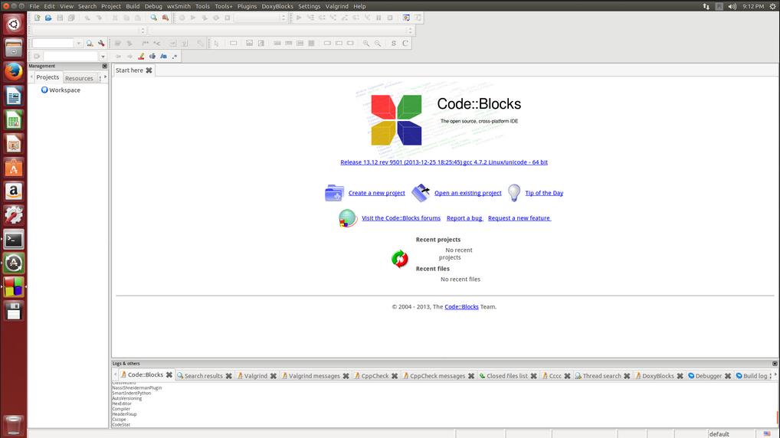Open the Debugging windows icon
The width and height of the screenshot is (780, 438).
click(406, 18)
